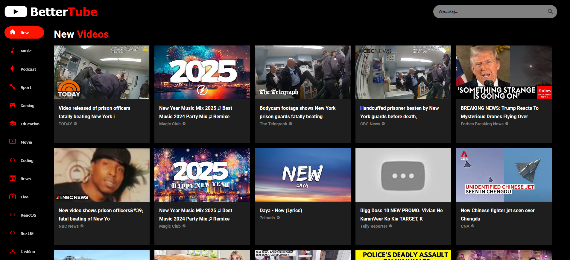Open the TODAY channel link
The image size is (570, 260).
(x=65, y=124)
